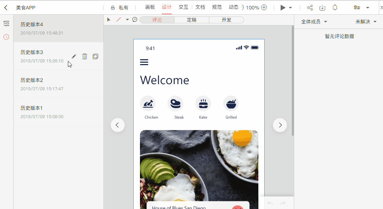The width and height of the screenshot is (383, 209).
Task: Open the user account dropdown arrow
Action: pos(368,8)
